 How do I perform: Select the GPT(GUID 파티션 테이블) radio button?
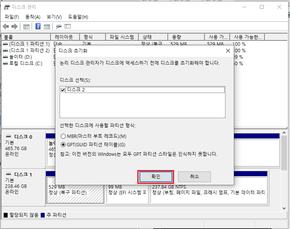63,144
